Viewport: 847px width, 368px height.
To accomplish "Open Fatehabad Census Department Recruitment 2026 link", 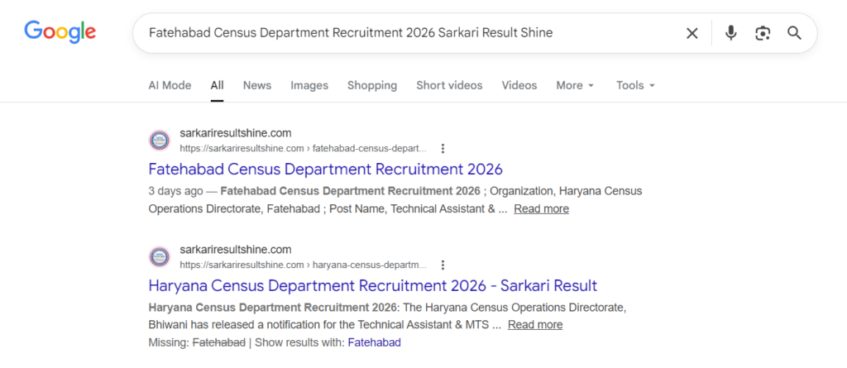I will coord(325,170).
